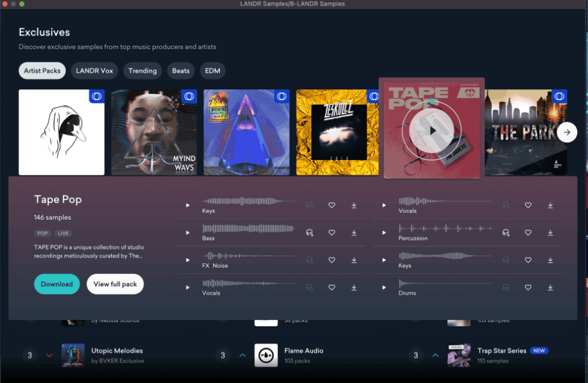Like the Keys sample above Drums
This screenshot has height=383, width=588.
[x=528, y=260]
